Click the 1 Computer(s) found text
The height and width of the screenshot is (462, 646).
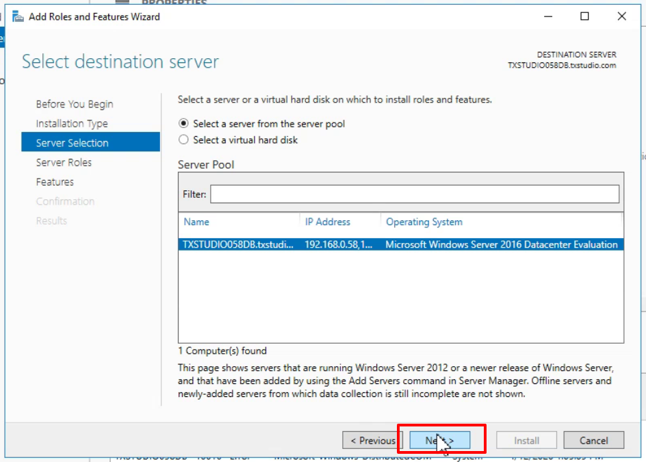[x=222, y=350]
